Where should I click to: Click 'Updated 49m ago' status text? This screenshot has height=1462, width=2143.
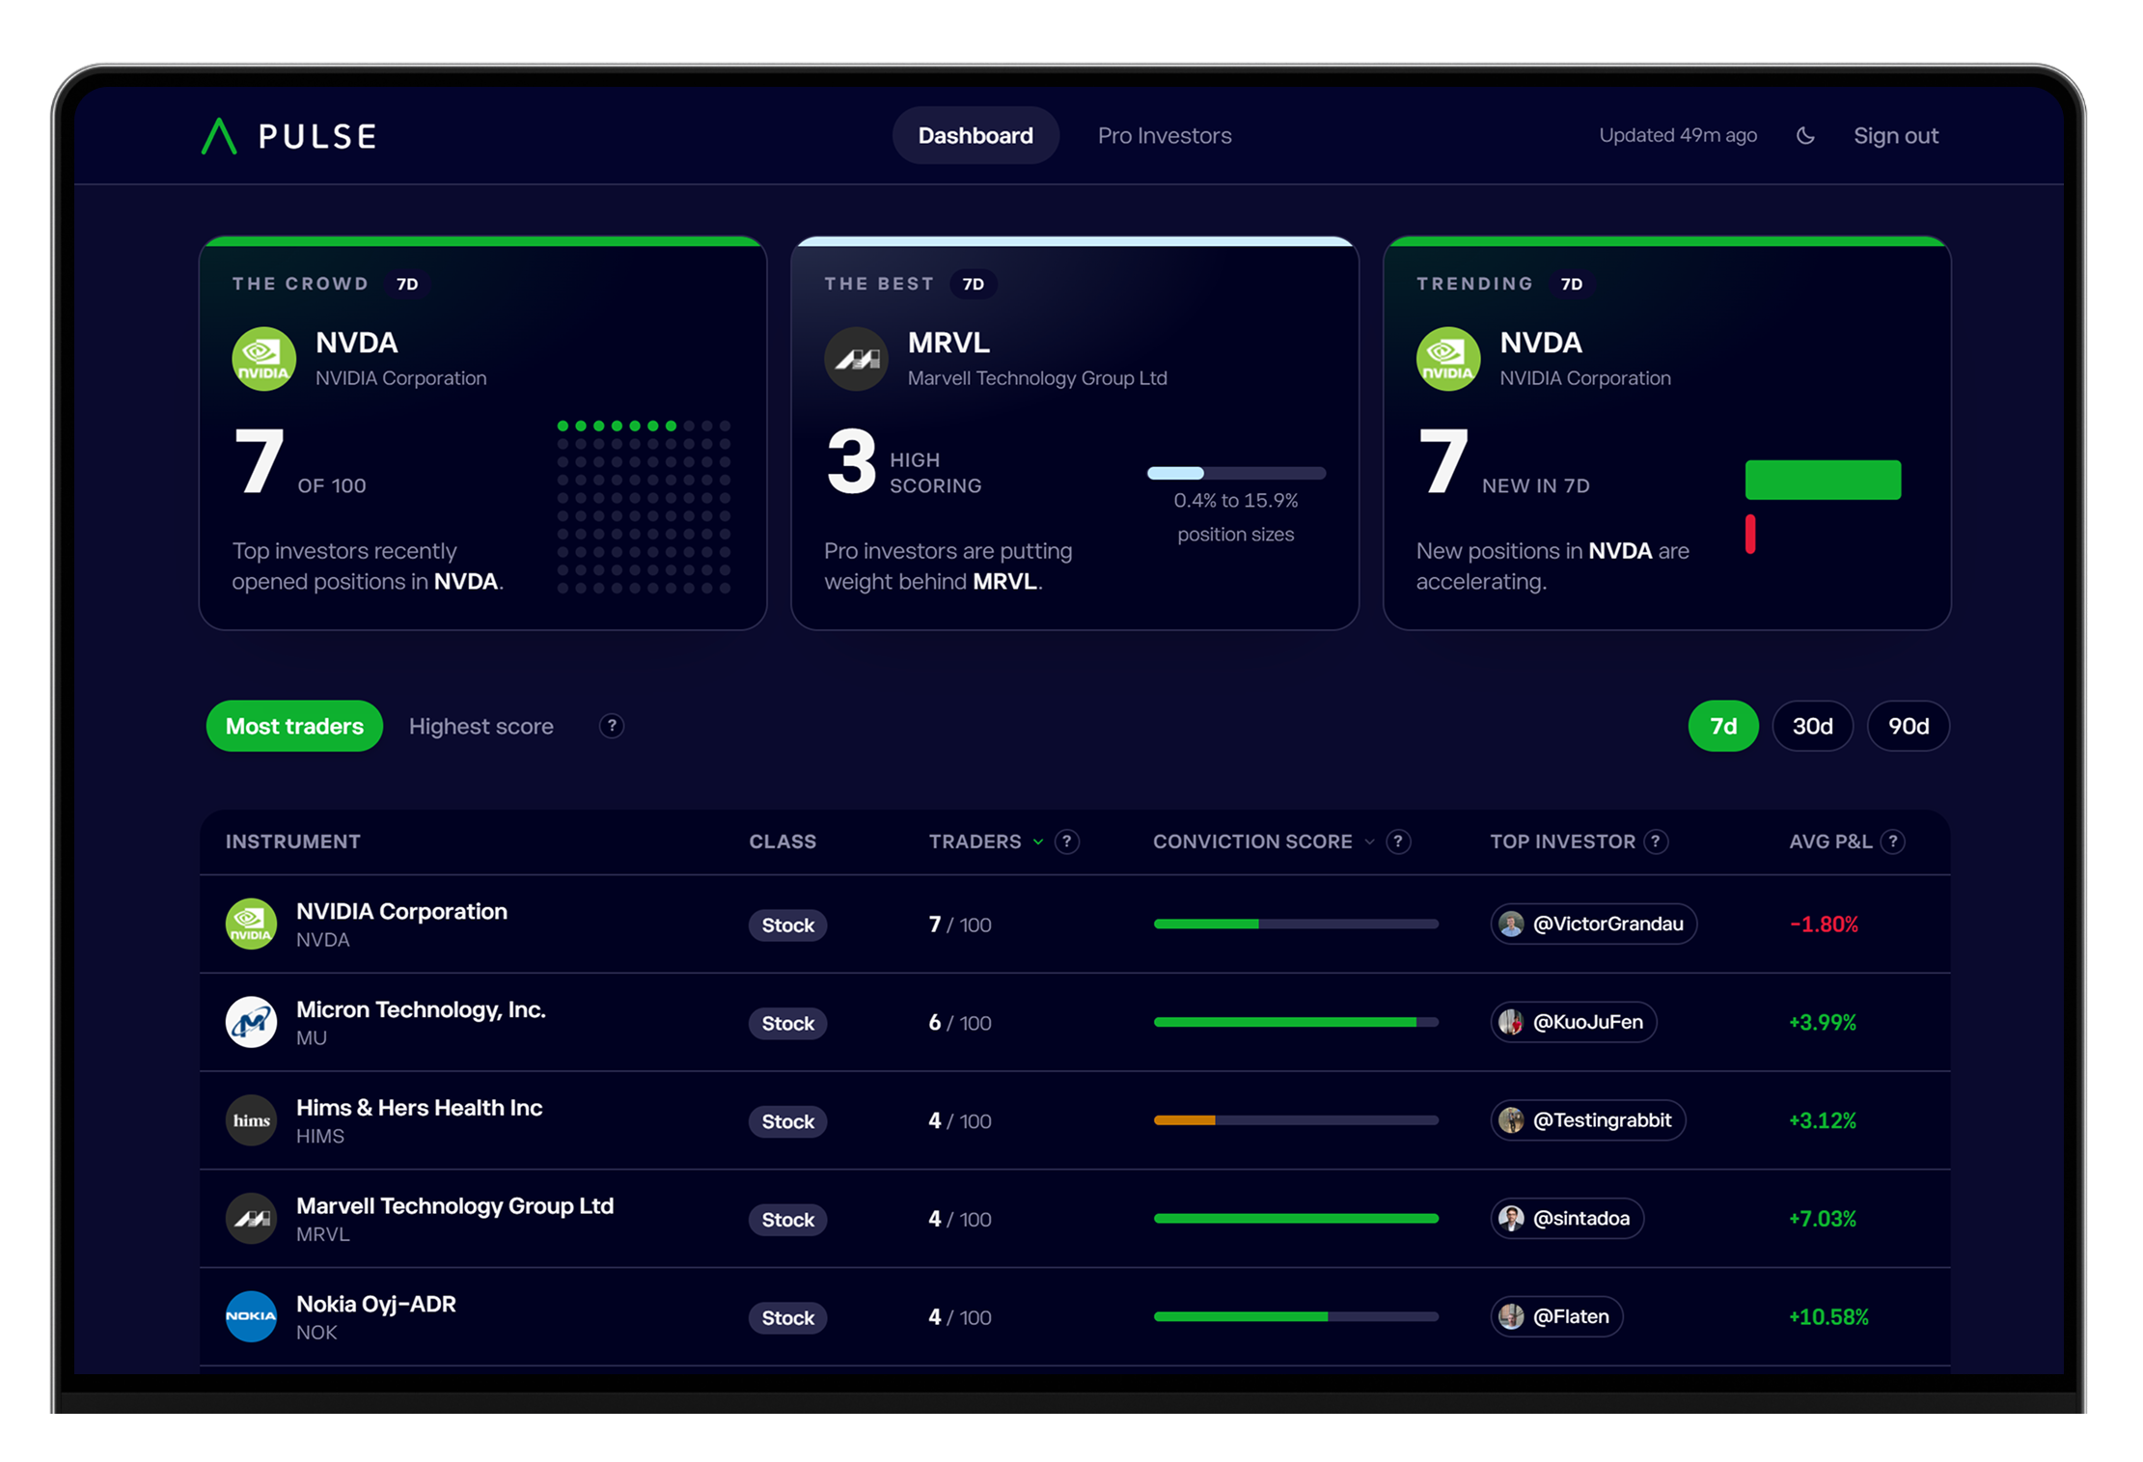tap(1678, 135)
